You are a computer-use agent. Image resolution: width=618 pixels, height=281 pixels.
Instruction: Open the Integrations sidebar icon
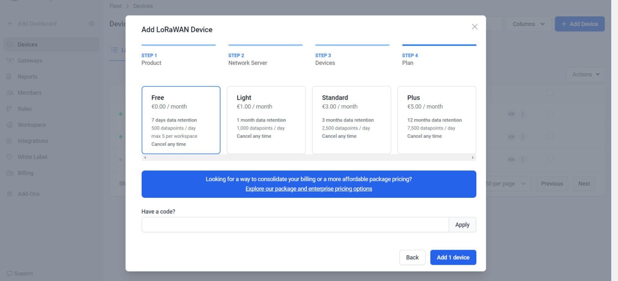coord(10,141)
